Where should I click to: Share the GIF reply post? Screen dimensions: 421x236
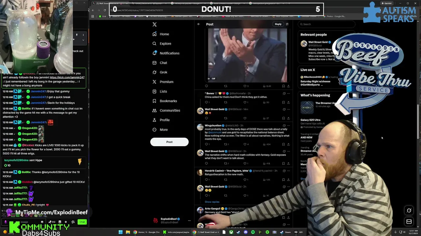288,86
